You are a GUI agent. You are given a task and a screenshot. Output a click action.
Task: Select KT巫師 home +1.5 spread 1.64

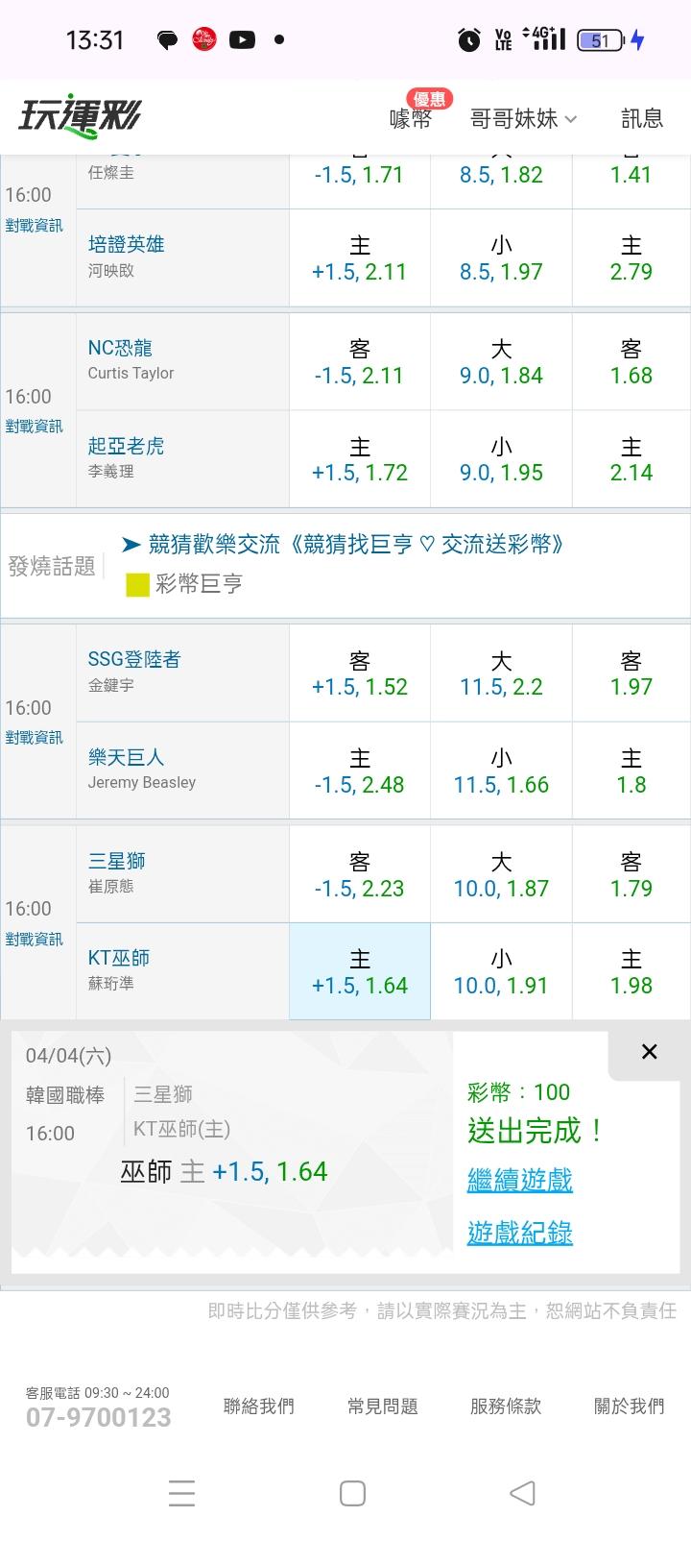pos(360,972)
